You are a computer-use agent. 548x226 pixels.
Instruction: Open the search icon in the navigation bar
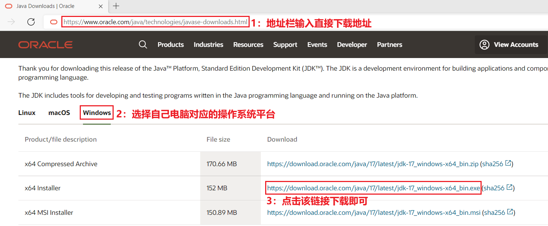click(143, 44)
